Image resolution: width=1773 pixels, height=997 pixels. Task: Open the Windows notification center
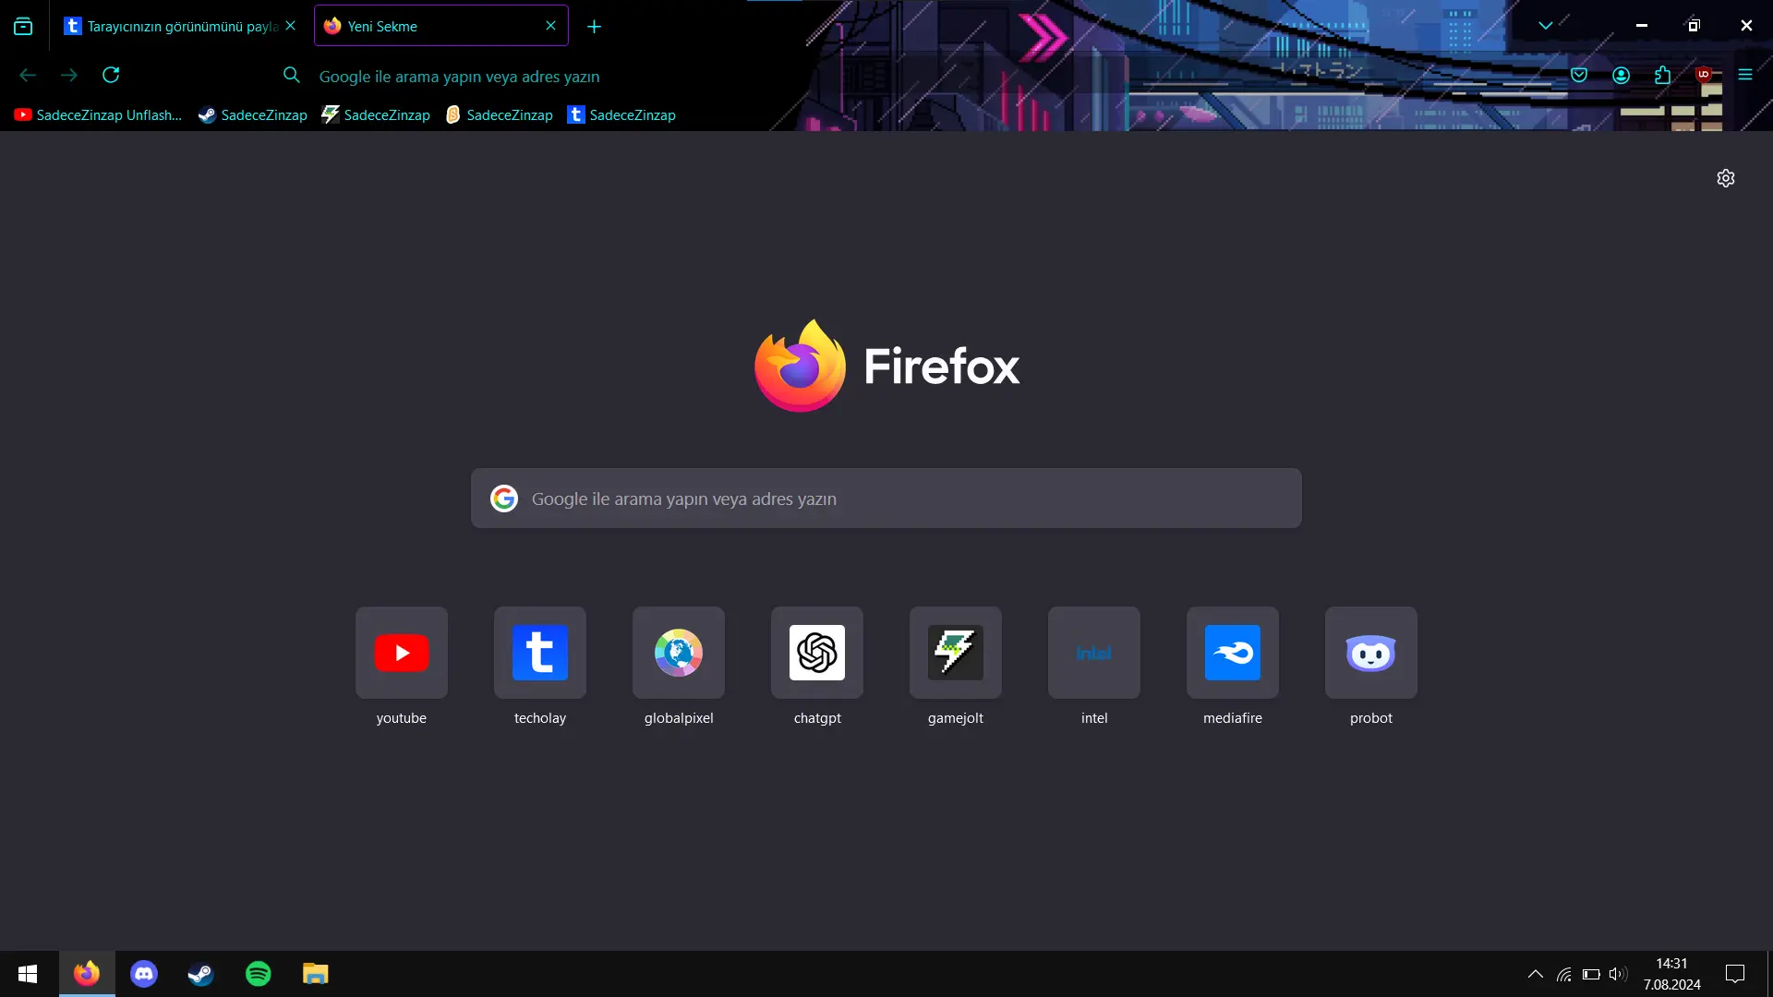pyautogui.click(x=1735, y=974)
